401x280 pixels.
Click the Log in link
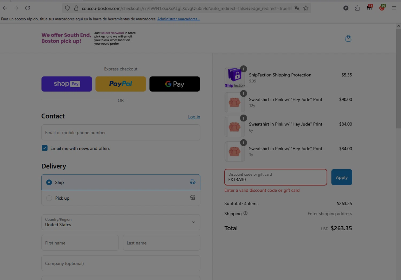coord(194,117)
